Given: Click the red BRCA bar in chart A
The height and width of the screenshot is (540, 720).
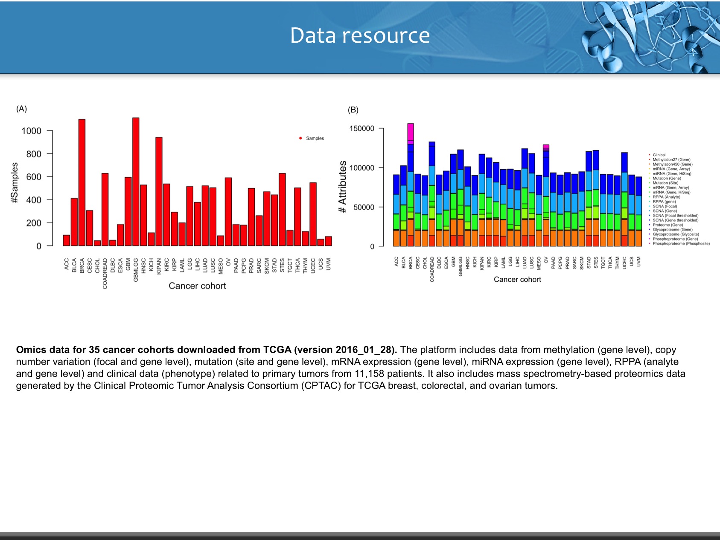Looking at the screenshot, I should (x=82, y=184).
